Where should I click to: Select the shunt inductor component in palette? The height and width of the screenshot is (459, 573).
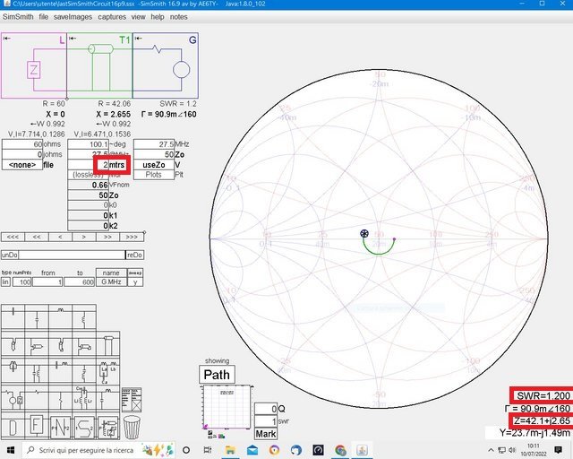click(x=84, y=318)
